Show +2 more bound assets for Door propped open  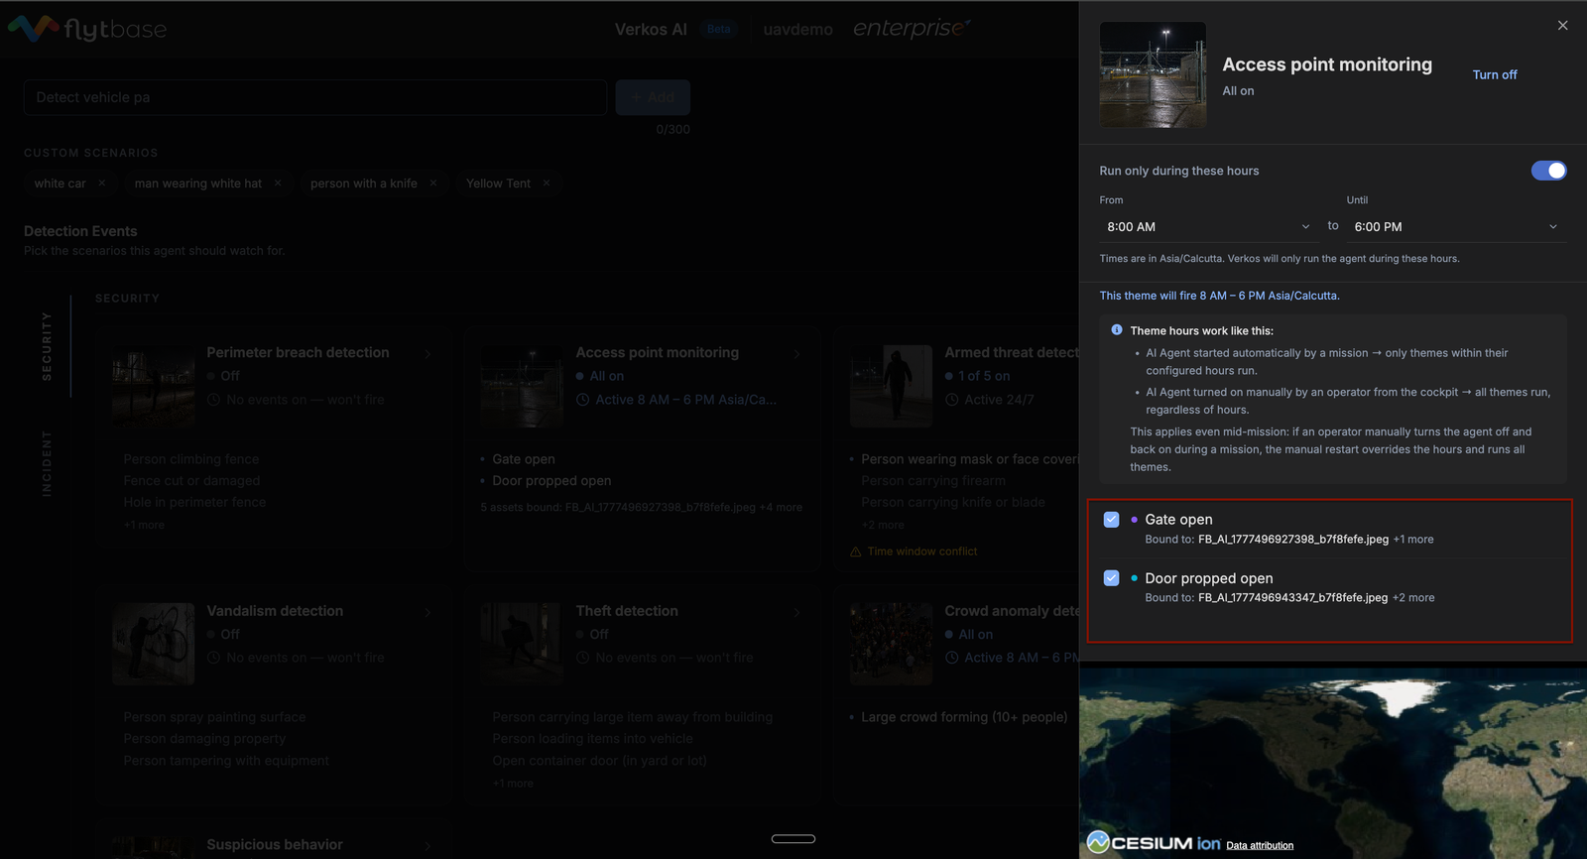pyautogui.click(x=1413, y=598)
